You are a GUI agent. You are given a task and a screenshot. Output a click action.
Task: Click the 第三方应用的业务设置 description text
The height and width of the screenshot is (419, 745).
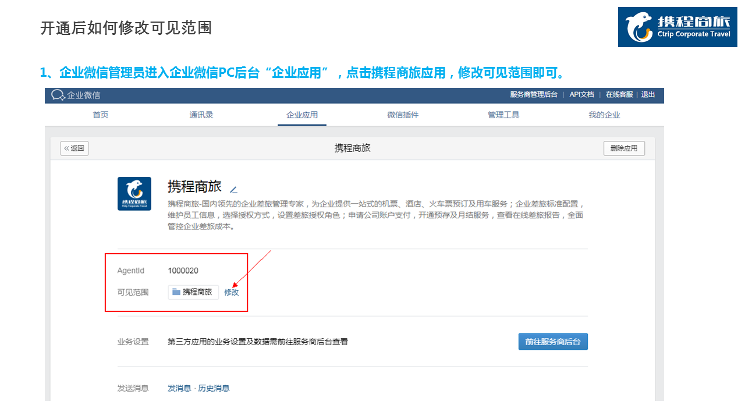point(258,342)
